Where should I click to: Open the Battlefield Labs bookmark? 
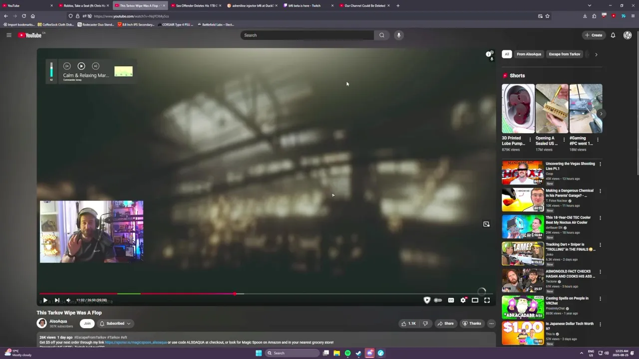pyautogui.click(x=215, y=24)
